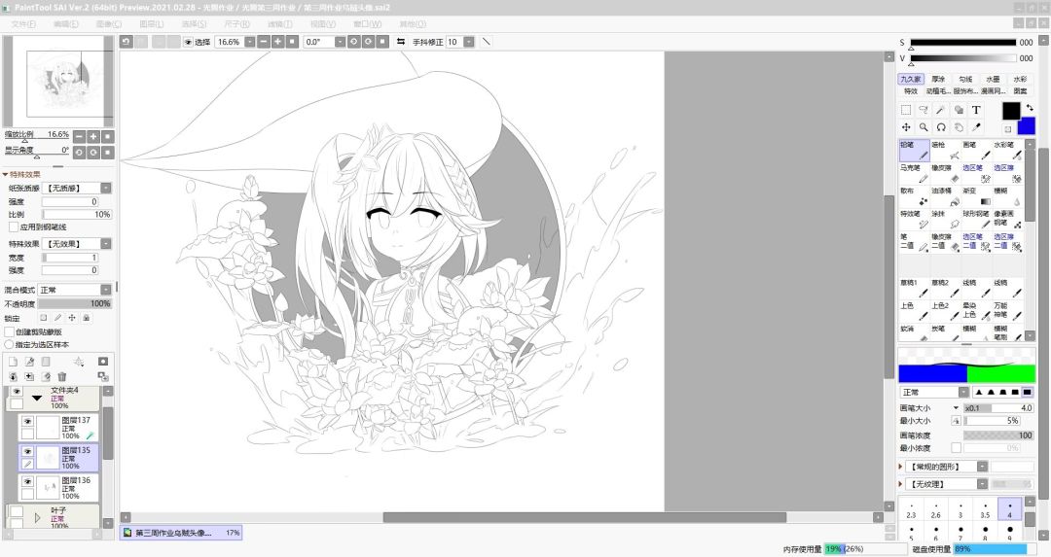Switch to the 厚涂 brush group
Image resolution: width=1051 pixels, height=557 pixels.
click(x=938, y=79)
